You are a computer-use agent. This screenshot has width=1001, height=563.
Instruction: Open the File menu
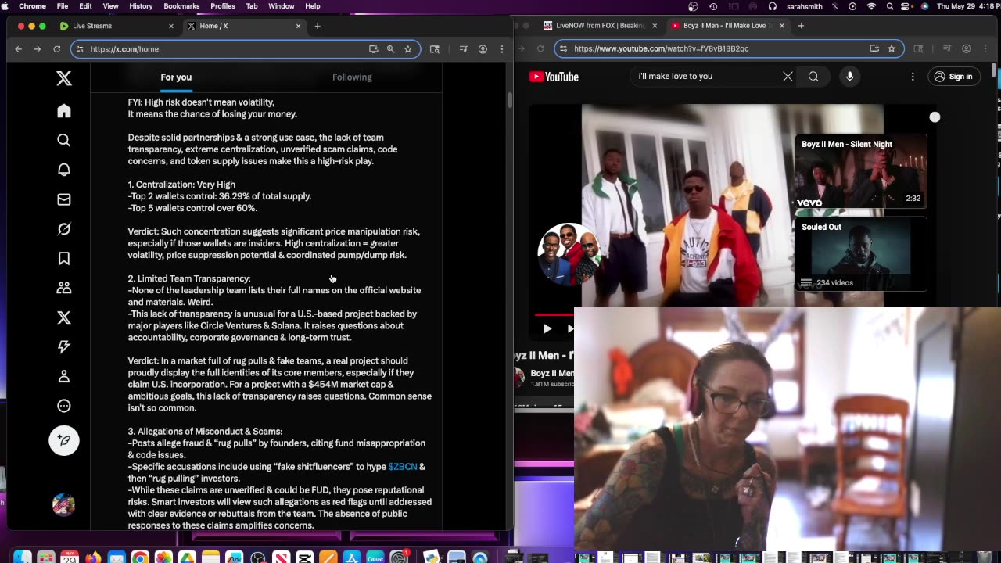click(x=63, y=6)
